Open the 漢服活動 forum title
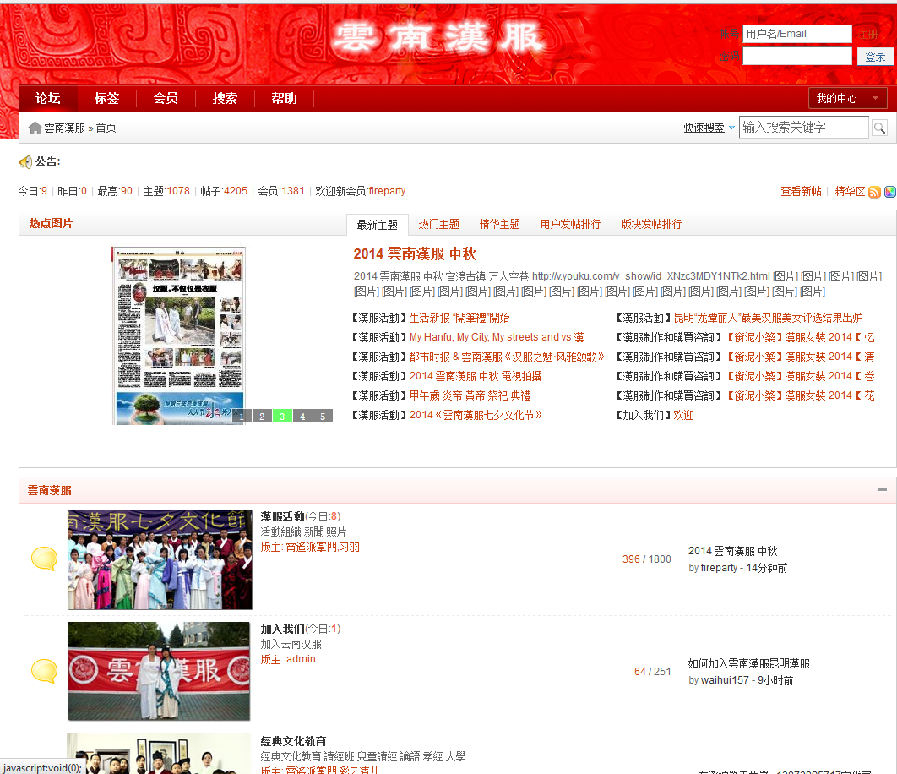 tap(283, 516)
